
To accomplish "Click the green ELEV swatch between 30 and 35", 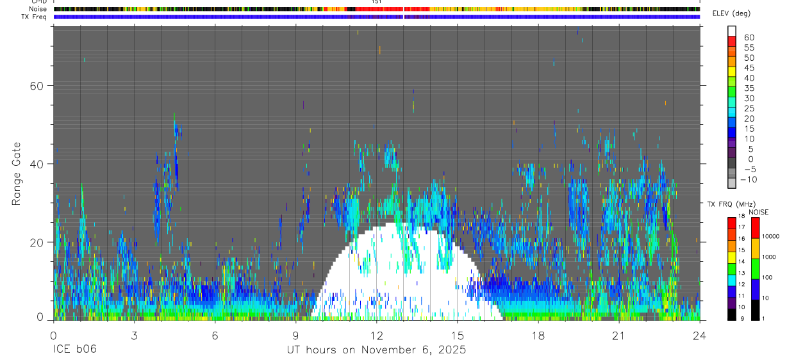I will coord(732,92).
